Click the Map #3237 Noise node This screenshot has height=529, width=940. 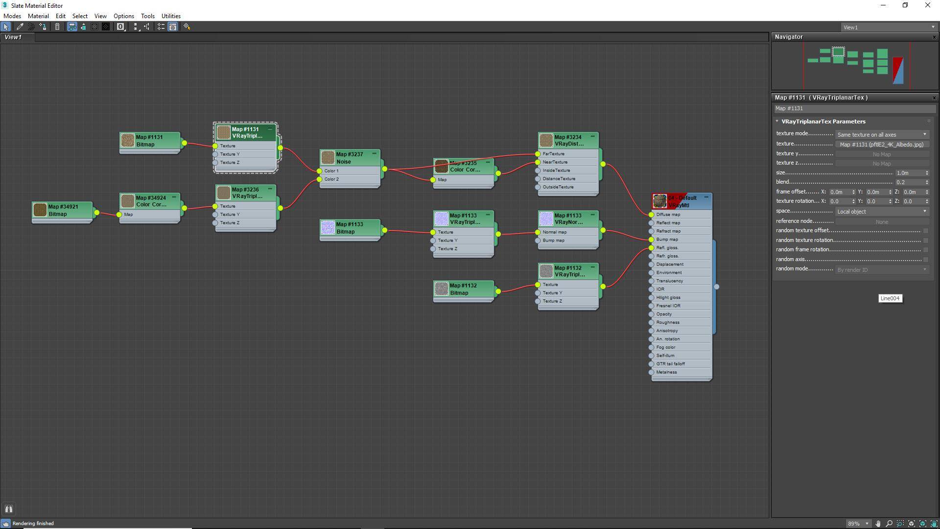350,158
